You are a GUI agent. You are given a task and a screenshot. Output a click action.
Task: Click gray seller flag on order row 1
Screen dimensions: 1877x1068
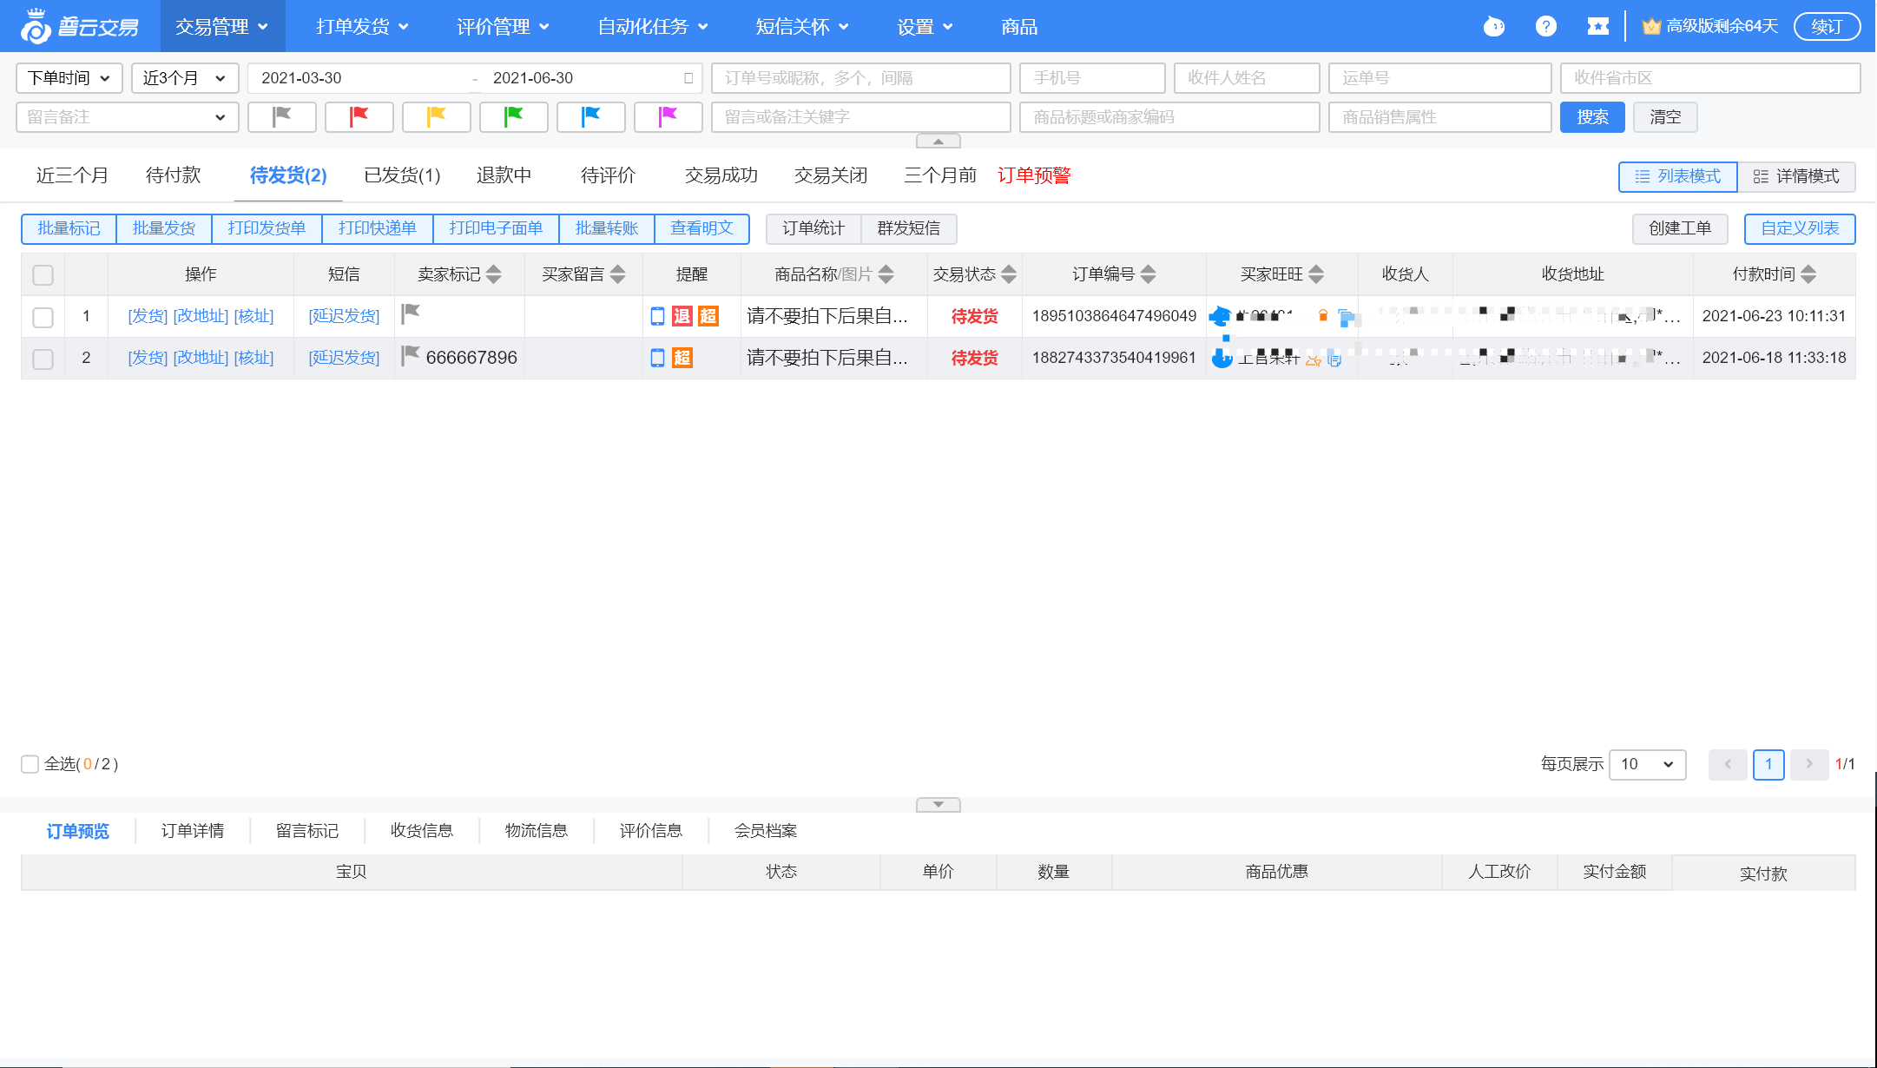[411, 313]
